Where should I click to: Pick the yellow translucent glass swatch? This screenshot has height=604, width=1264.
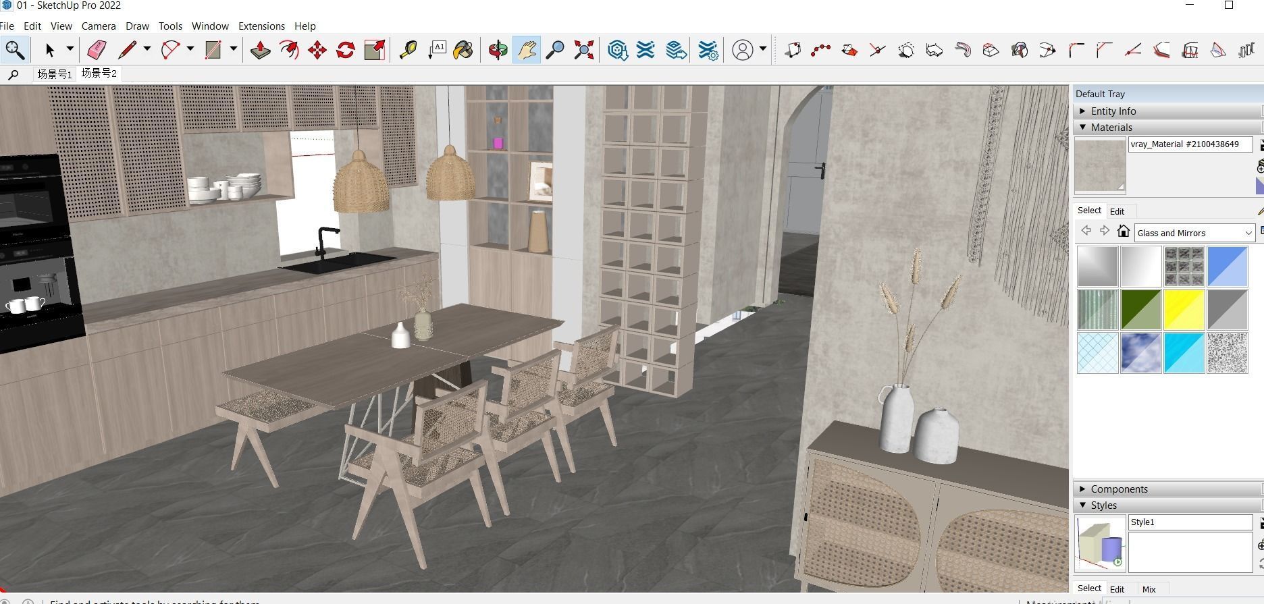(x=1184, y=310)
